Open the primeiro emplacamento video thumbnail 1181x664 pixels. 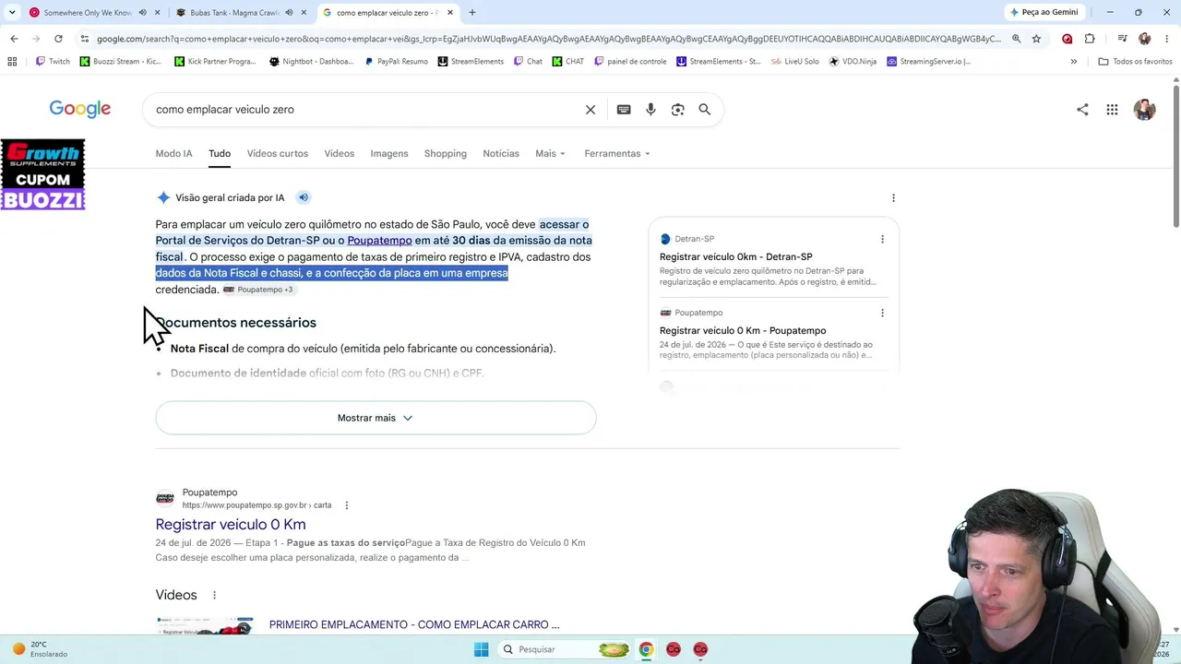pyautogui.click(x=205, y=626)
